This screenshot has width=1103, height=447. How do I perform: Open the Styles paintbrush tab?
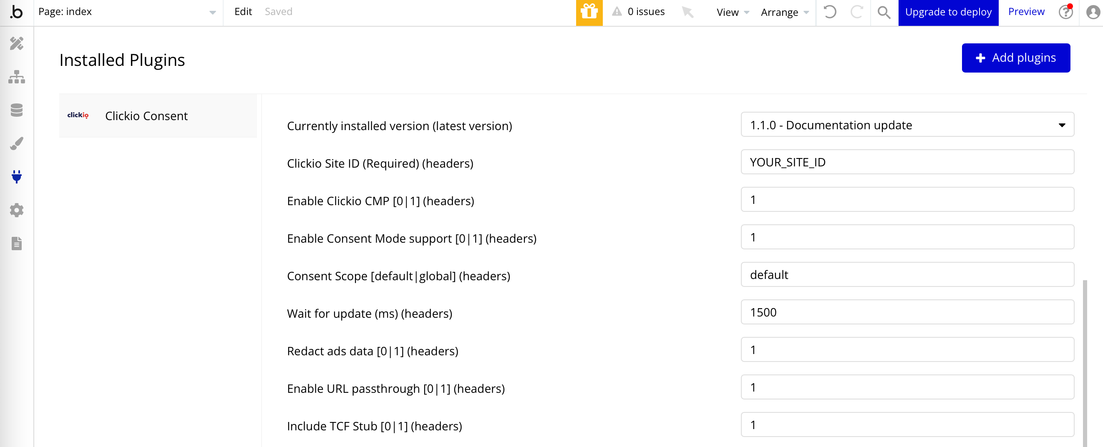(x=16, y=143)
